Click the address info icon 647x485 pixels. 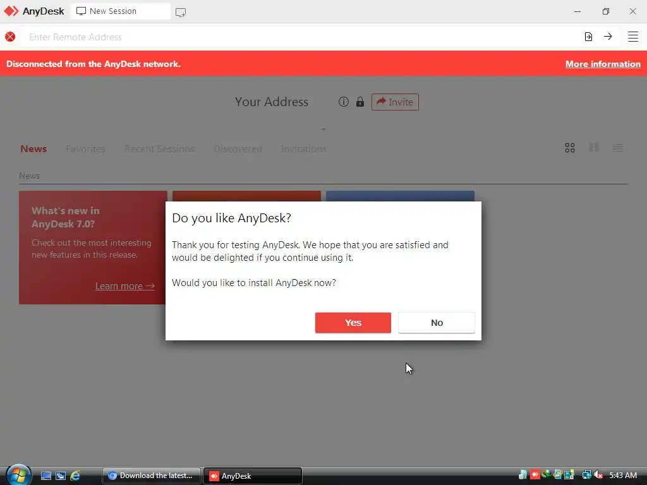point(343,102)
